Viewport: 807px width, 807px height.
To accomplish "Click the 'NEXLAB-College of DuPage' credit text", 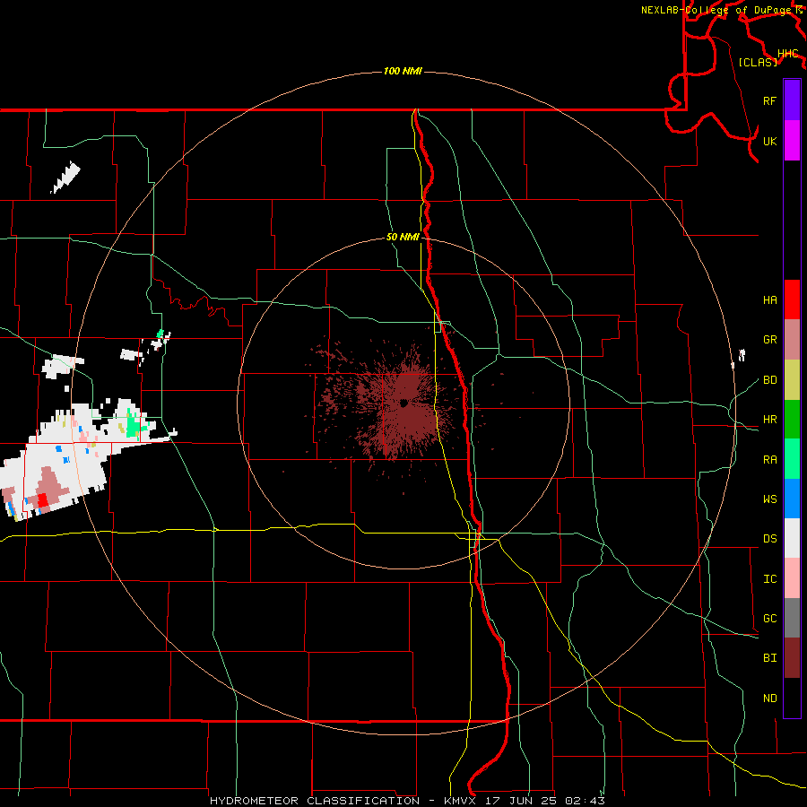I will 716,10.
